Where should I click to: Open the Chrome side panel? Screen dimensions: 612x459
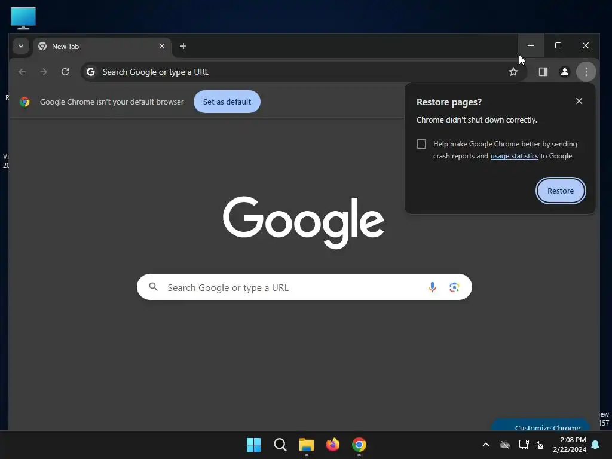(543, 72)
